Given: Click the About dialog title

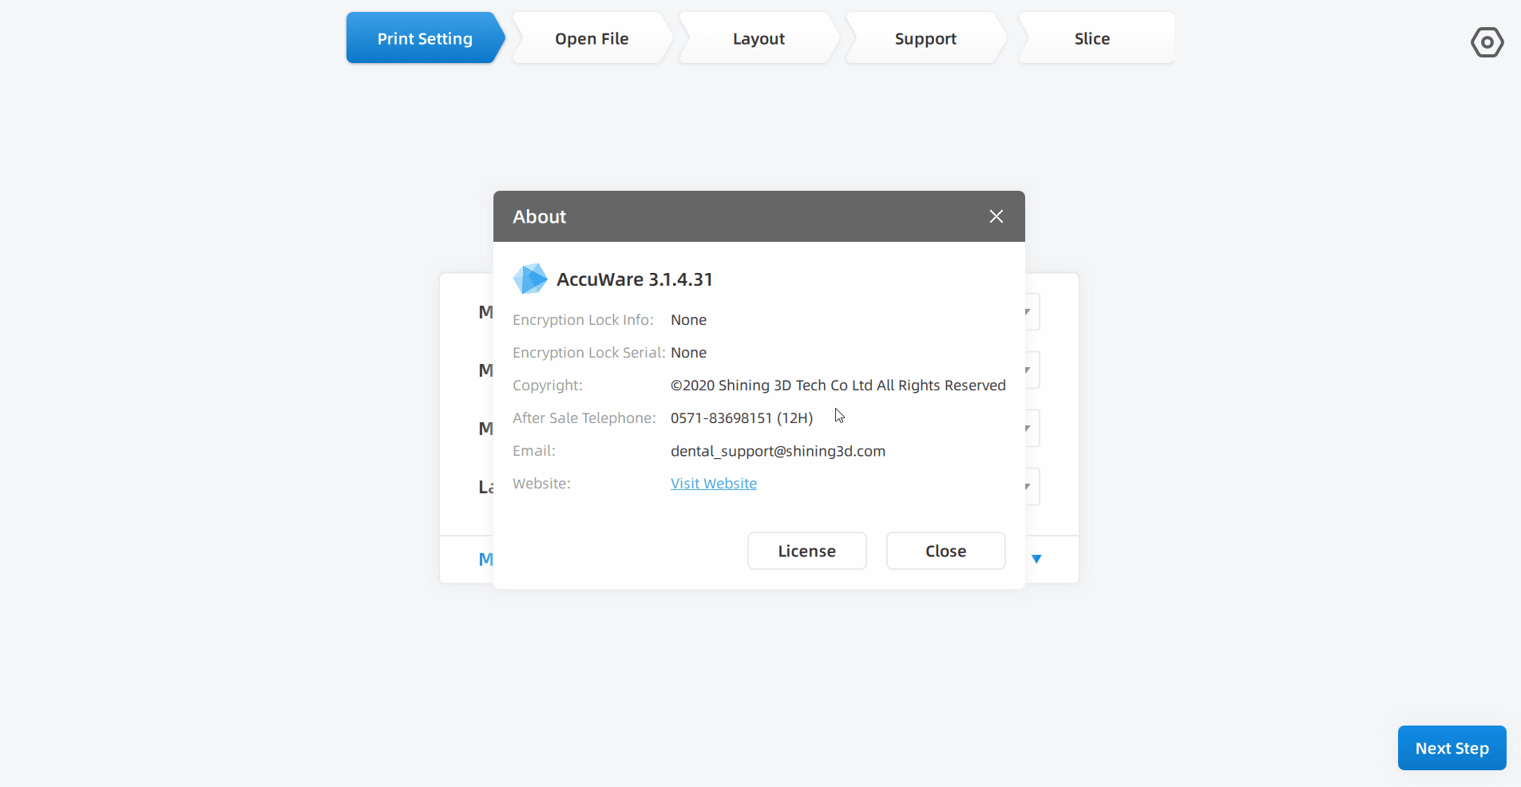Looking at the screenshot, I should pos(539,216).
